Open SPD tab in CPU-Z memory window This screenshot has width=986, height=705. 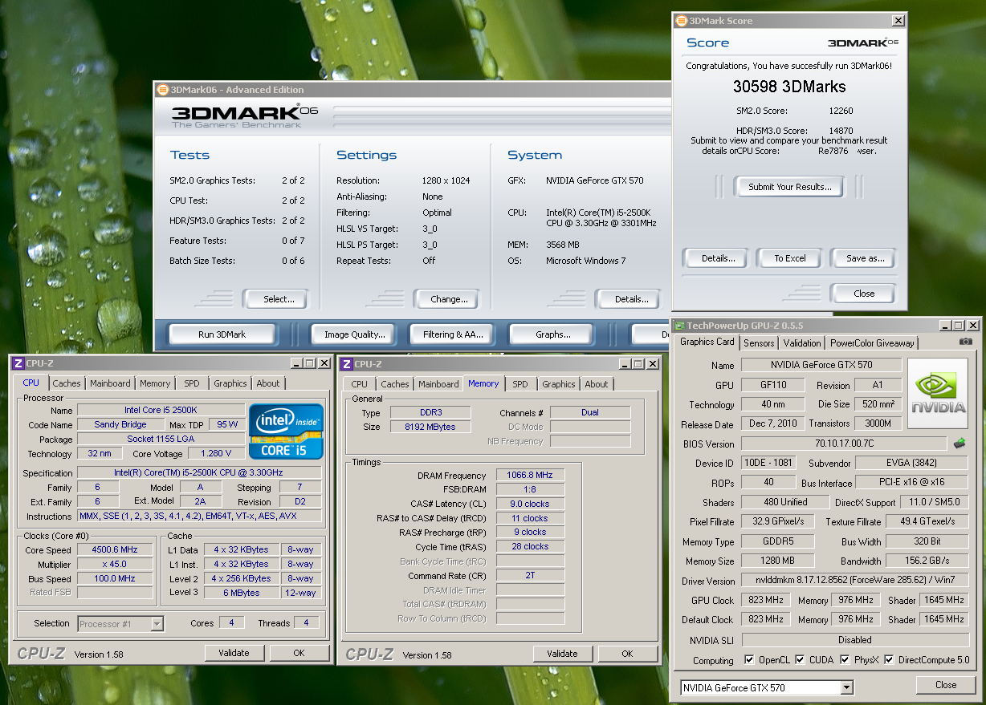point(520,384)
